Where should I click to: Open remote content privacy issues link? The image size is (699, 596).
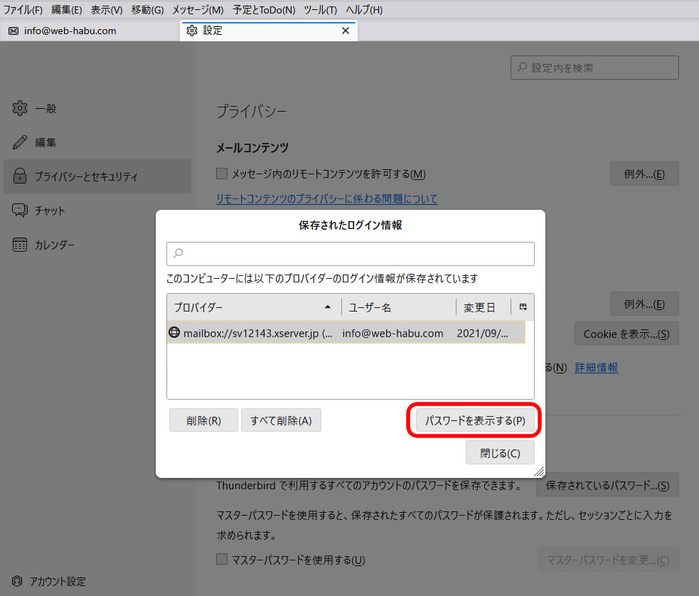click(326, 199)
